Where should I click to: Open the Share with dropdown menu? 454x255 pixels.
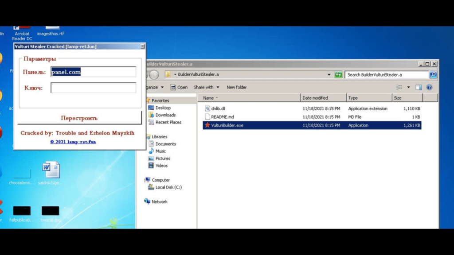[207, 87]
